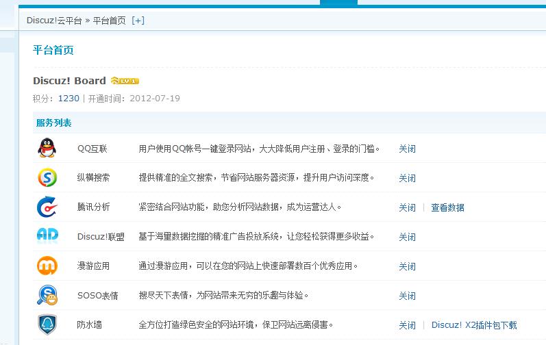Screen dimensions: 546x345
Task: Click the Discuz!联盟 service name
Action: pyautogui.click(x=101, y=236)
